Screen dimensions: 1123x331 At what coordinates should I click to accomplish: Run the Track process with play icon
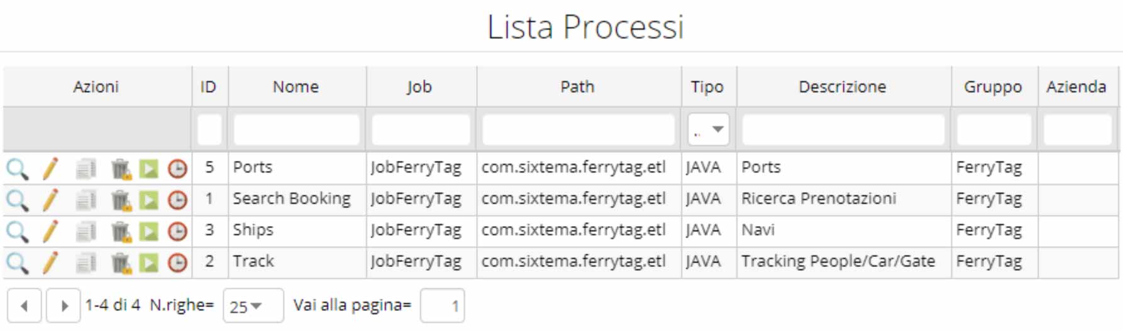pos(149,263)
